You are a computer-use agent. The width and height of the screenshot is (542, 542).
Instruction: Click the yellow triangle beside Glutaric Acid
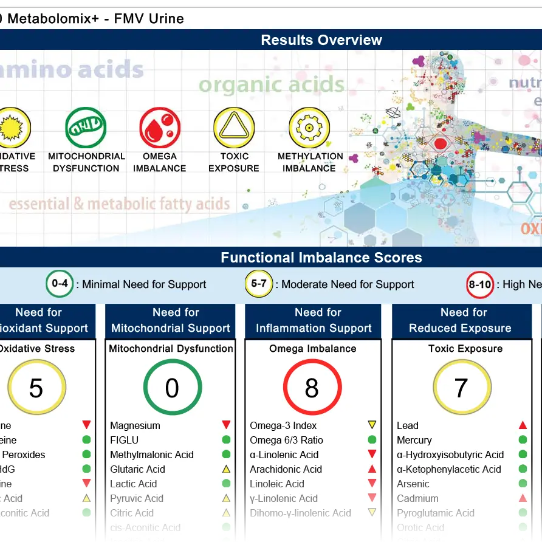(x=226, y=469)
